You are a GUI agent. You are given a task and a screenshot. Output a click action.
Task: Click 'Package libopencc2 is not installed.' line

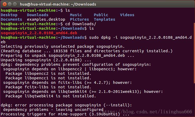click(48, 73)
